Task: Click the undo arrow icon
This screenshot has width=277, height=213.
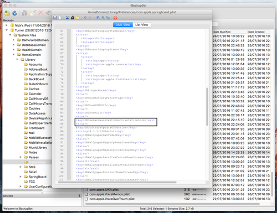Action: pos(85,18)
